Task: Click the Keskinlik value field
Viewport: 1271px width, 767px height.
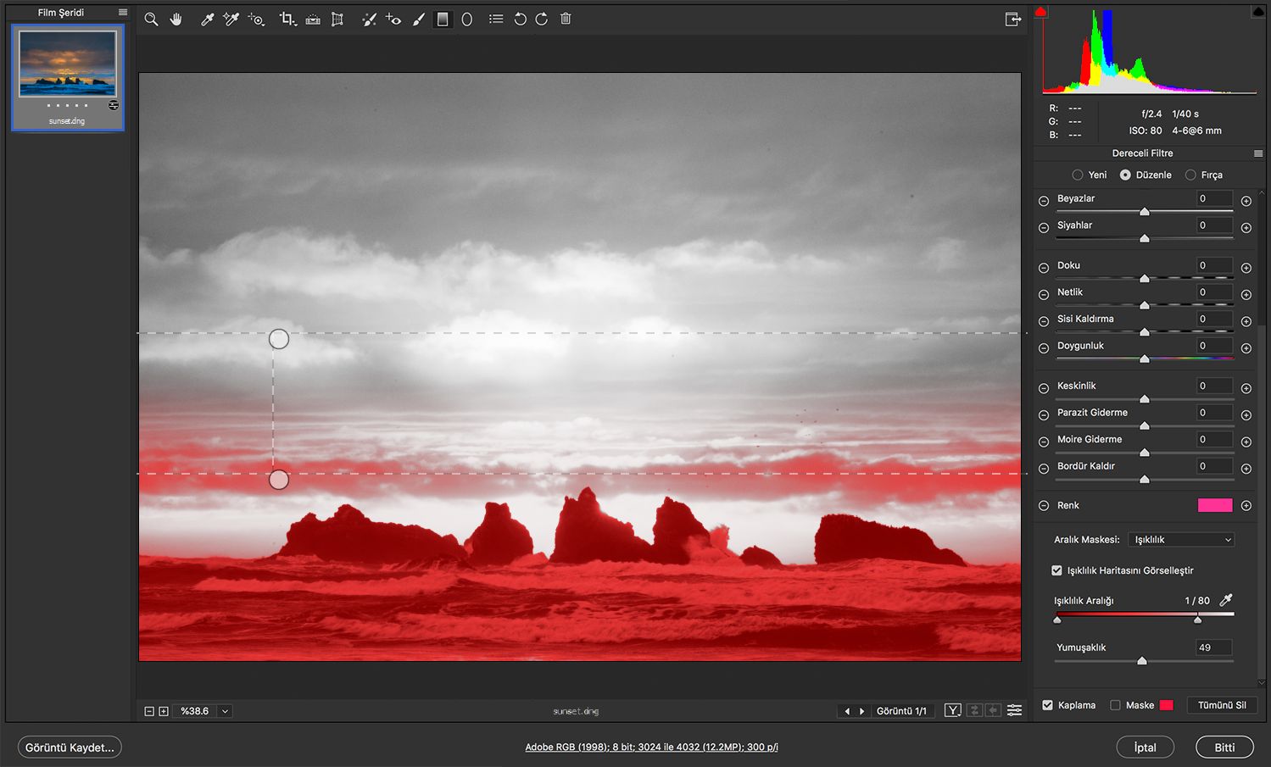Action: point(1213,386)
